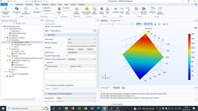This screenshot has width=198, height=111.
Task: Select Copper material node in tree
Action: tap(27, 58)
